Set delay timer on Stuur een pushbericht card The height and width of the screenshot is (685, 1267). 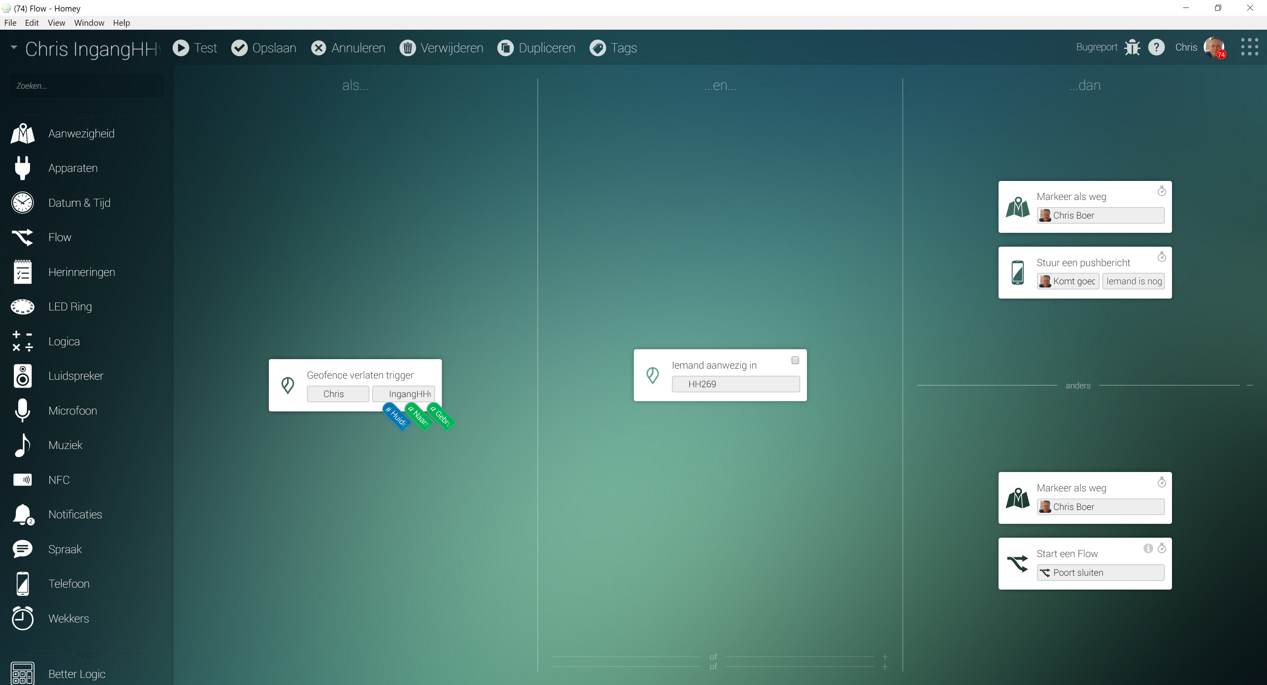point(1162,257)
